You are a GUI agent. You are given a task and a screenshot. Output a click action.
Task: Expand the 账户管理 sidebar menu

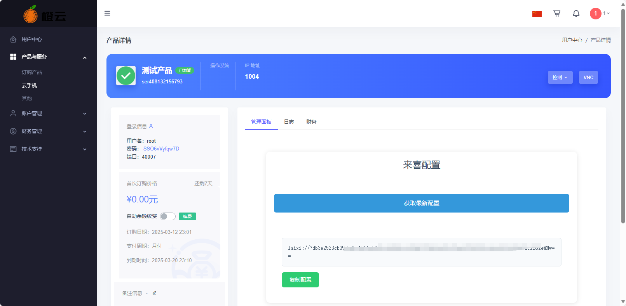[48, 113]
